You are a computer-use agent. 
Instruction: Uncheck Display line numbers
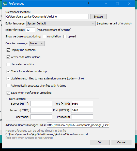pos(8,50)
